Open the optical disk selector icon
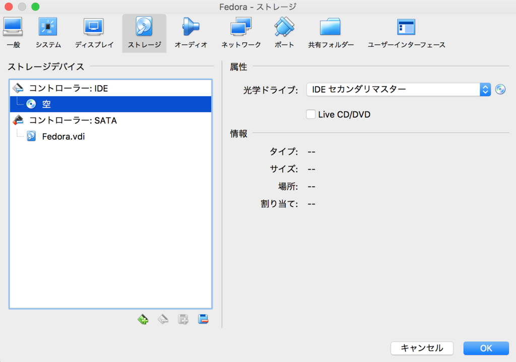Viewport: 516px width, 362px height. (x=500, y=89)
